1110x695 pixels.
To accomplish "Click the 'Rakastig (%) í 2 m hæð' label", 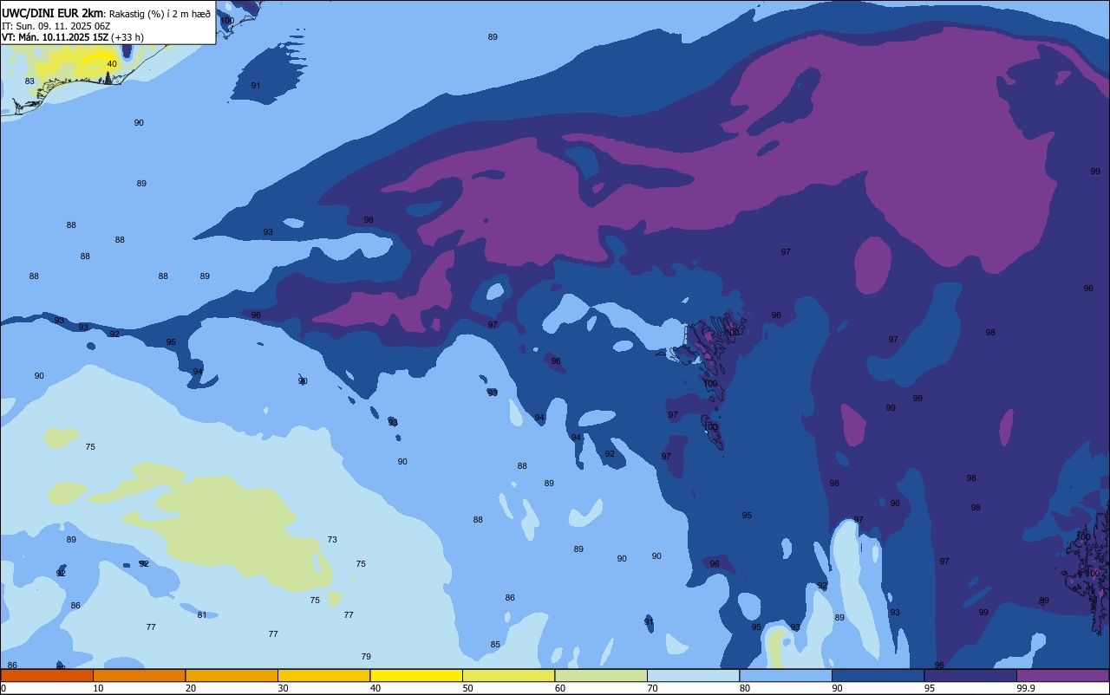I will pos(160,14).
